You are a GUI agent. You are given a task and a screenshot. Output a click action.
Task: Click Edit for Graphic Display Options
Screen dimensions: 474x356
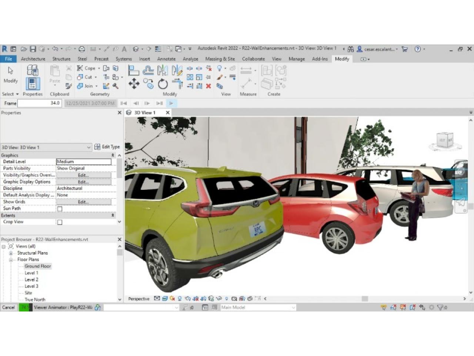click(x=83, y=182)
